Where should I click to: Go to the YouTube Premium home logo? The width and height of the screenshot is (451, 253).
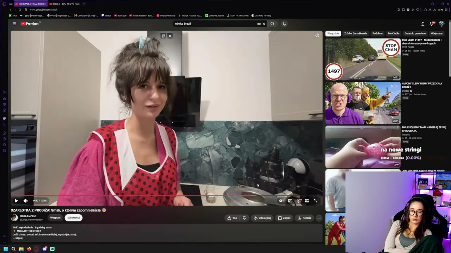31,24
